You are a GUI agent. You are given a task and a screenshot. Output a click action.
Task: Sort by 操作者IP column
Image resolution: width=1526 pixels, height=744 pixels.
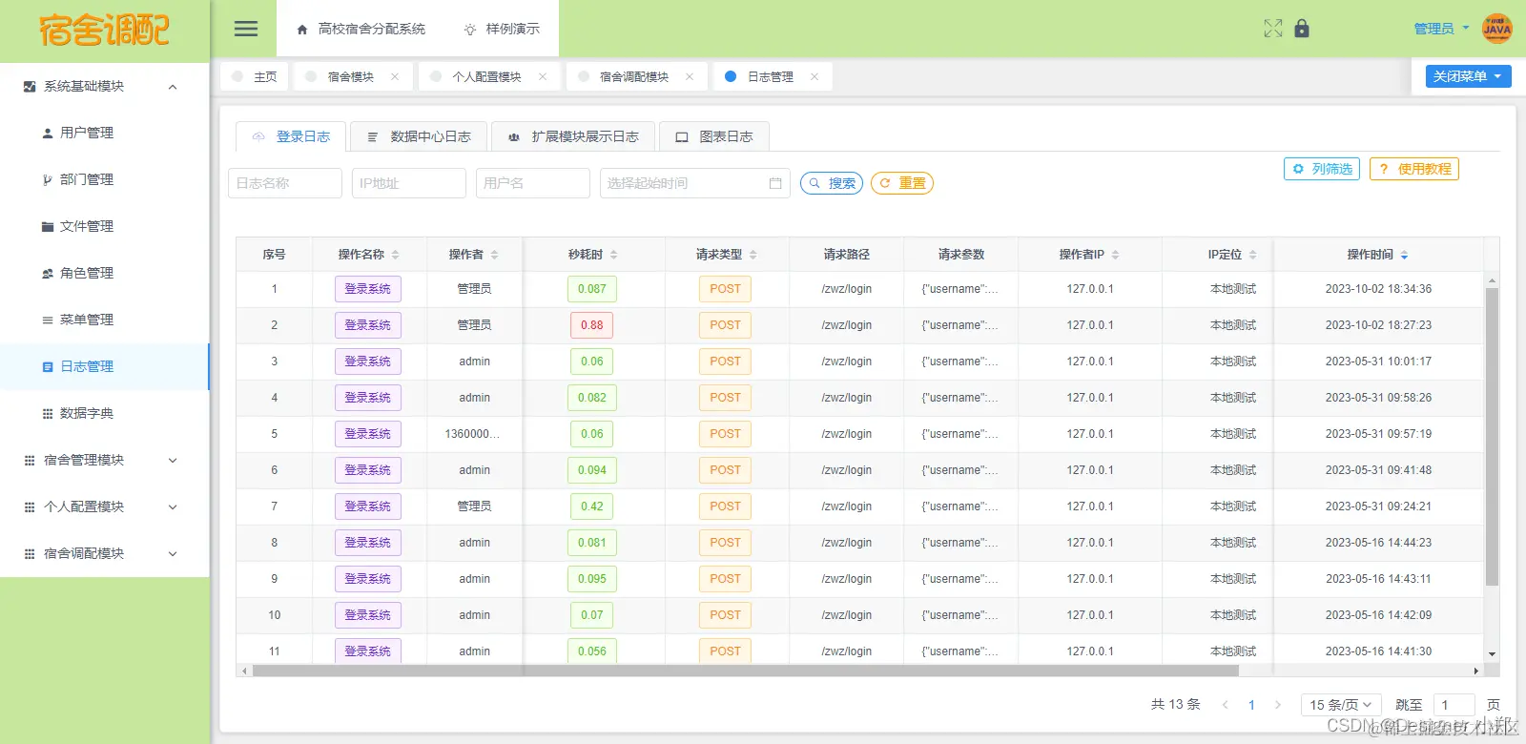(x=1116, y=255)
